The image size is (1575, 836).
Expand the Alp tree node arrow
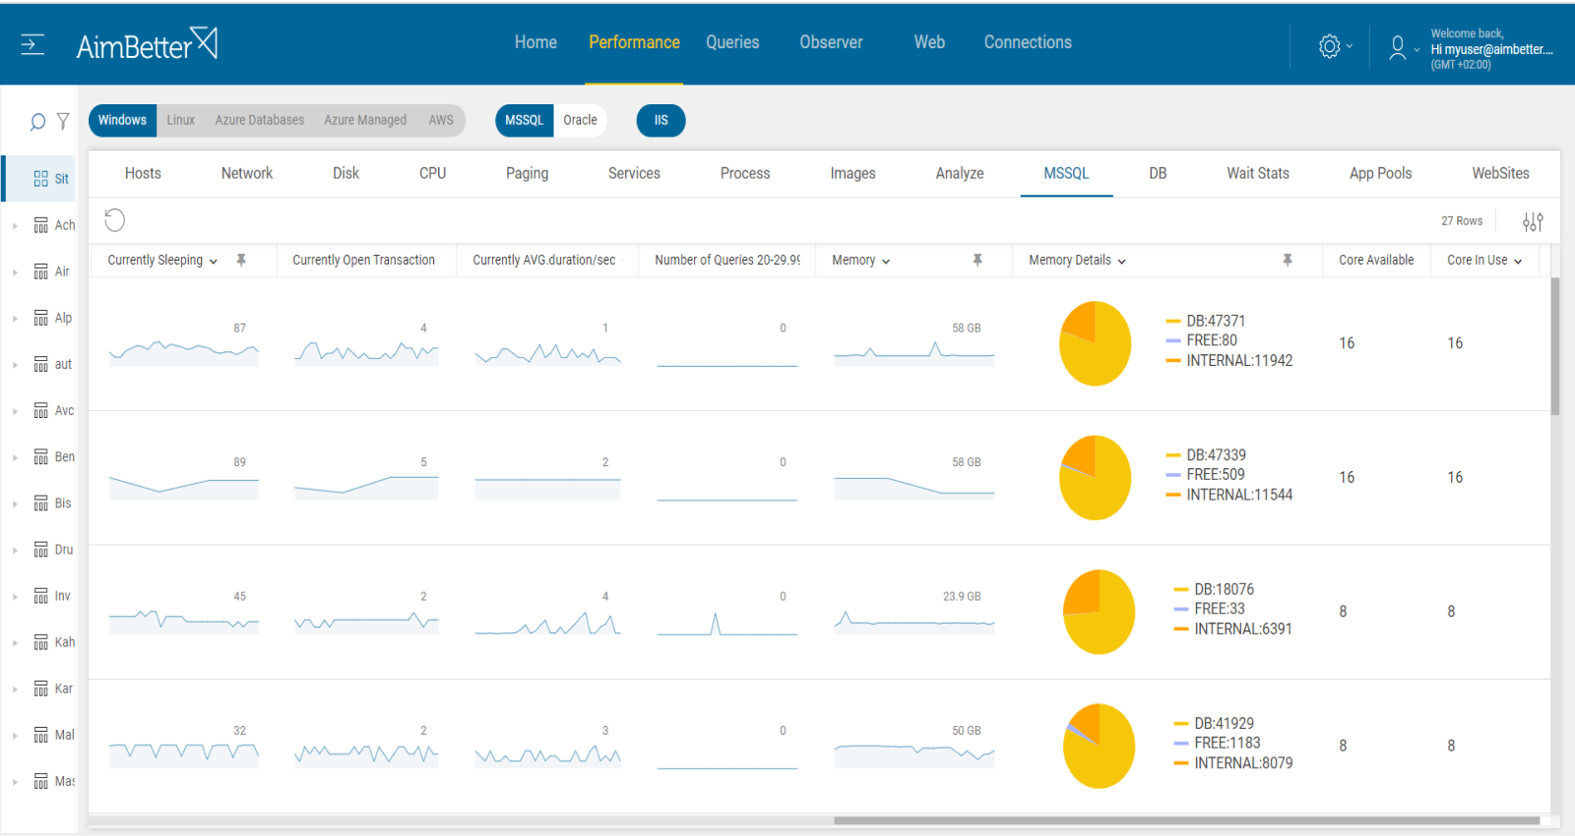(x=15, y=319)
